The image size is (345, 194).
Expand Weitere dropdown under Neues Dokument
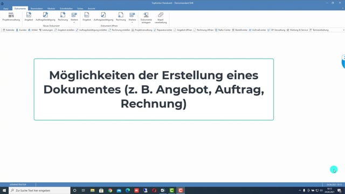click(x=74, y=18)
